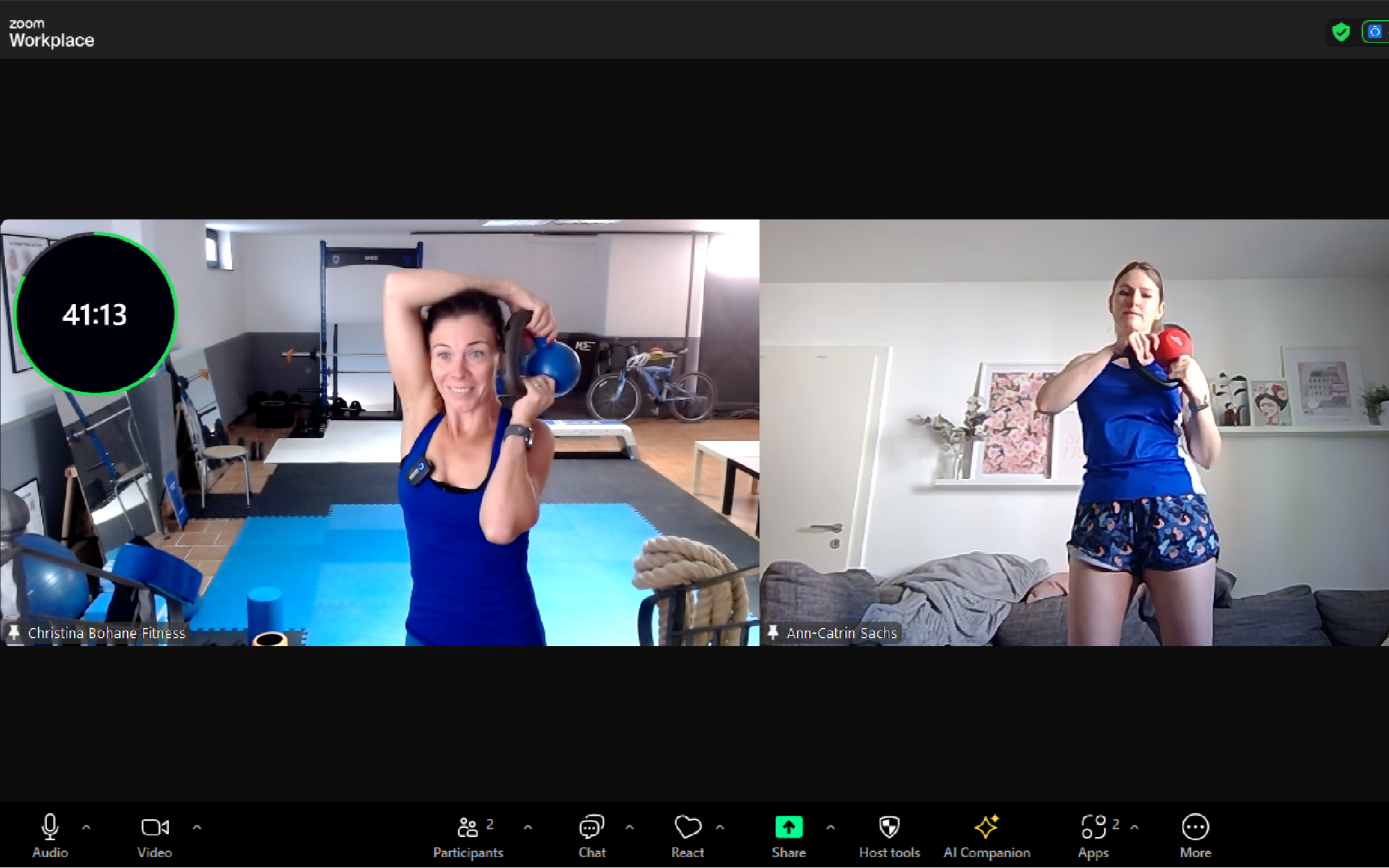Click the green encryption shield icon
Viewport: 1389px width, 868px height.
pos(1341,32)
